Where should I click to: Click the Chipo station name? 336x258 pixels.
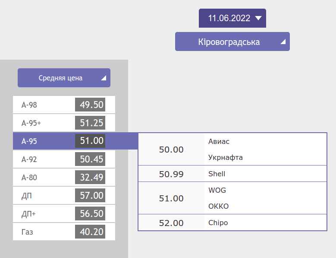pos(218,223)
